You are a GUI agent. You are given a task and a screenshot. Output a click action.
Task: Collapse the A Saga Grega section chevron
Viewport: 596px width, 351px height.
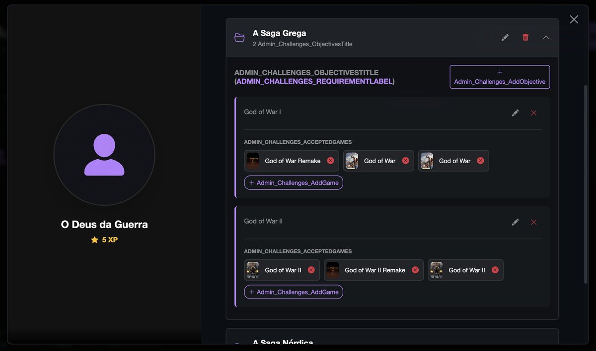546,37
